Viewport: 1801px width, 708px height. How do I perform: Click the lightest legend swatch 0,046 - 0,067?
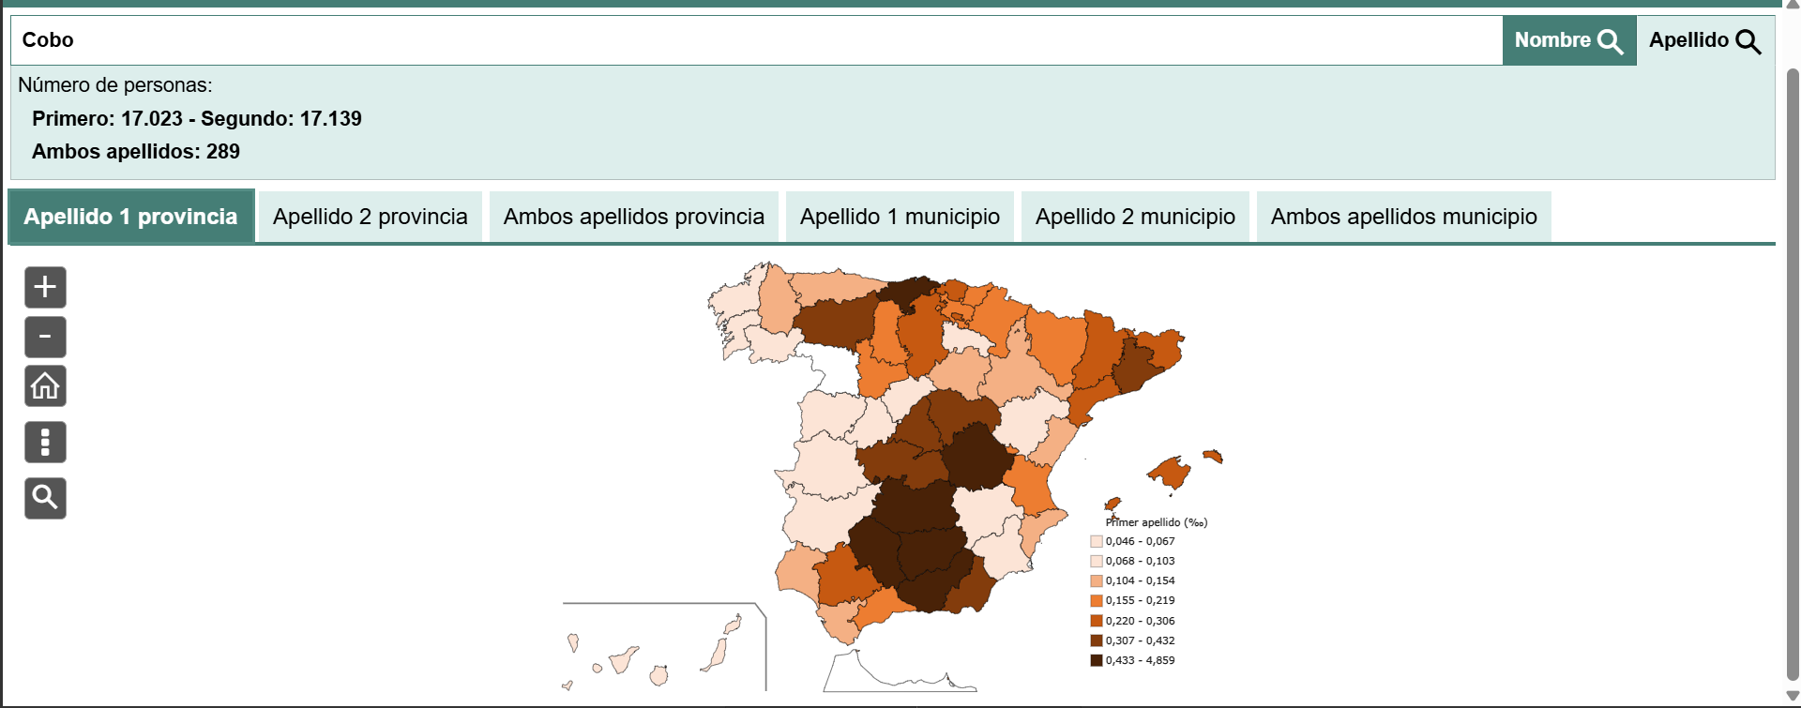point(1096,541)
